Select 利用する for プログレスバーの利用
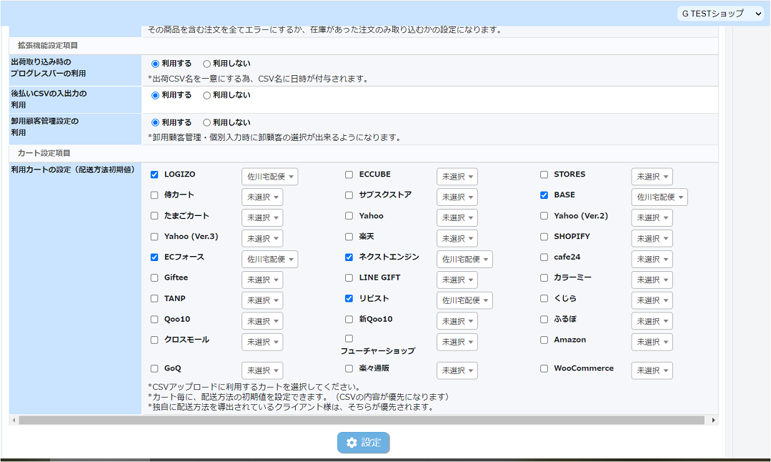771x462 pixels. (x=155, y=64)
